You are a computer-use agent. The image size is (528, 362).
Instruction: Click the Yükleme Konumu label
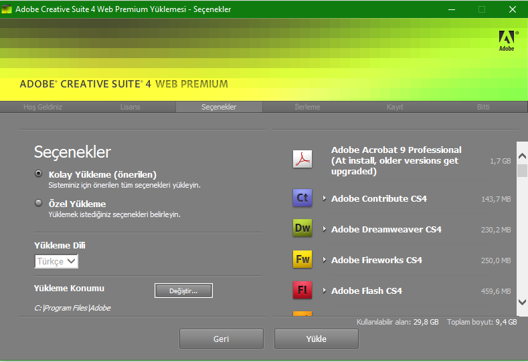click(69, 289)
